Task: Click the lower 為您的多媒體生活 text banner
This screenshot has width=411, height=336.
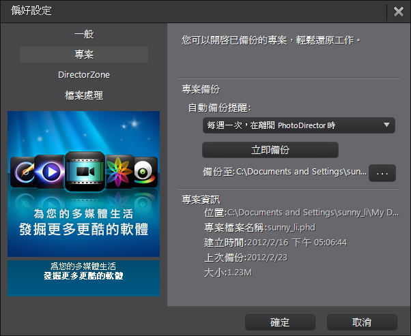Action: tap(83, 278)
